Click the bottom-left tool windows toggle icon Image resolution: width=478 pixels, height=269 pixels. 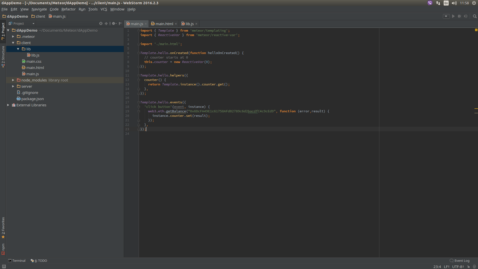[x=4, y=267]
